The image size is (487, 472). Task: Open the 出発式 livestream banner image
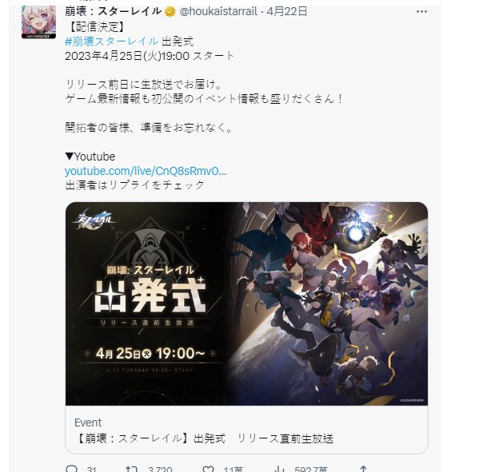click(246, 303)
